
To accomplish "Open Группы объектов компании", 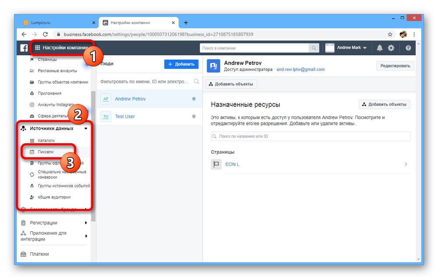I will tap(63, 82).
